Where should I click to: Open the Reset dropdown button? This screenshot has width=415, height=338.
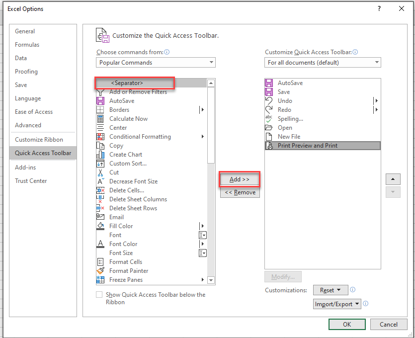point(331,290)
